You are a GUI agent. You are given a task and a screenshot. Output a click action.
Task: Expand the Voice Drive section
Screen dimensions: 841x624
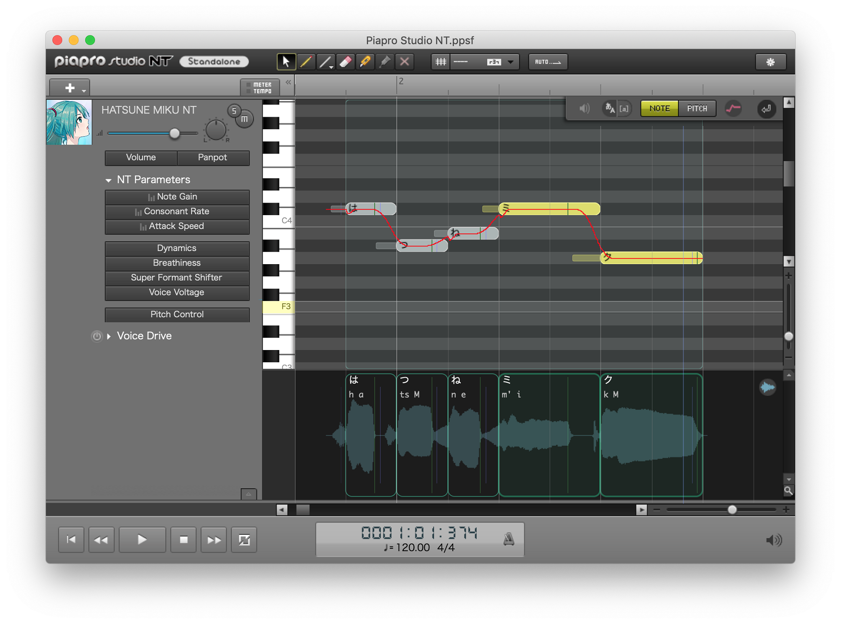(x=109, y=336)
